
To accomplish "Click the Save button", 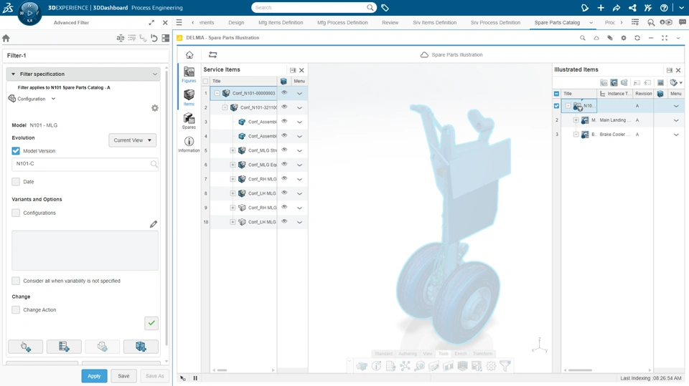I will click(123, 376).
